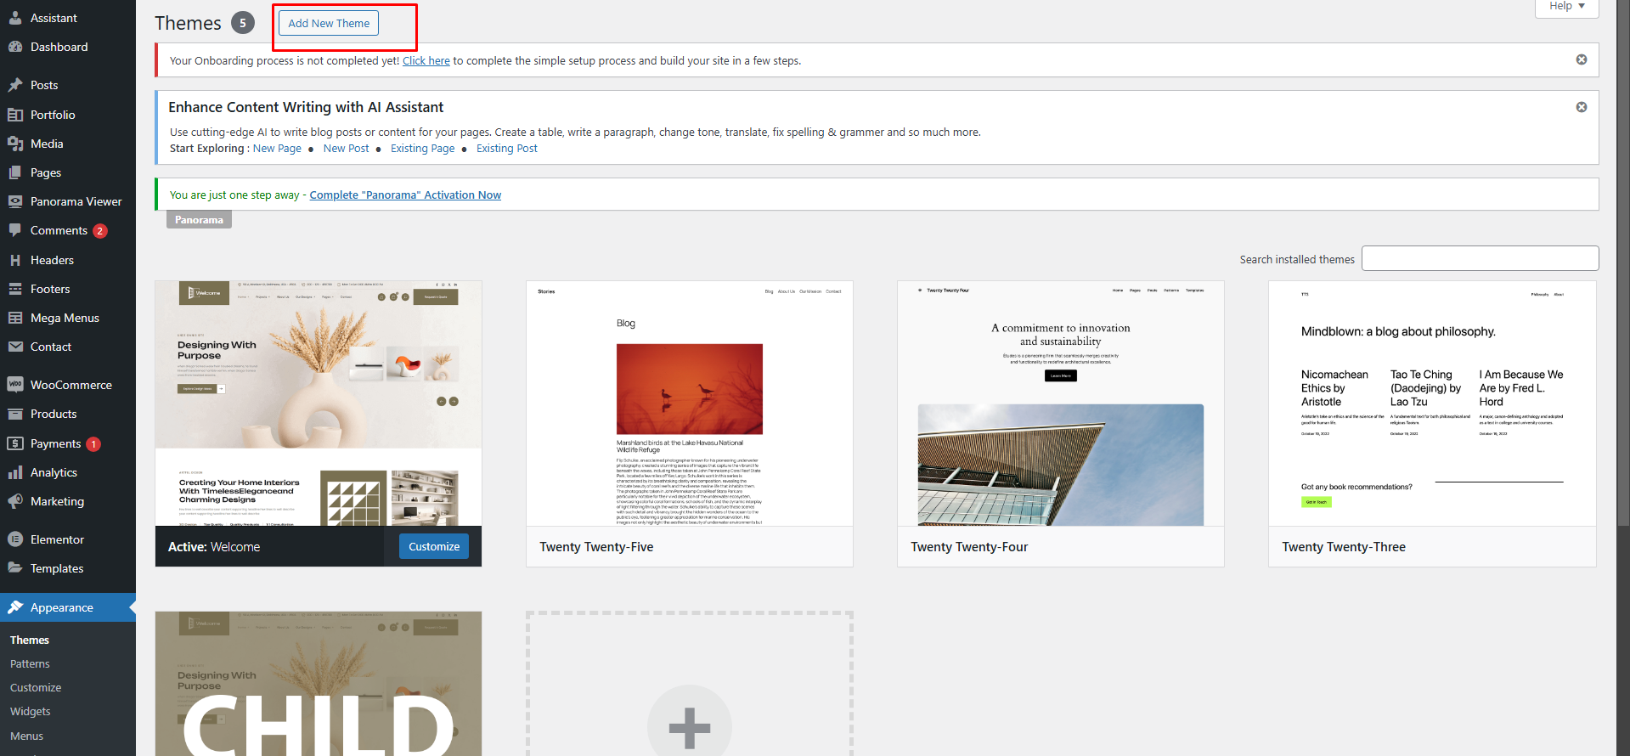Dismiss the AI Assistant notice

click(x=1582, y=107)
